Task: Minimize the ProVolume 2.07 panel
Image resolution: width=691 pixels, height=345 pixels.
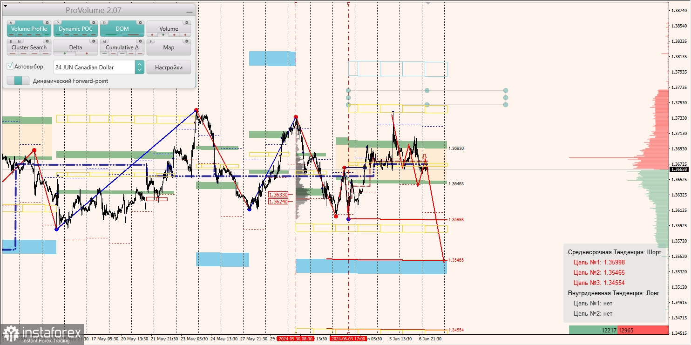Action: 190,12
